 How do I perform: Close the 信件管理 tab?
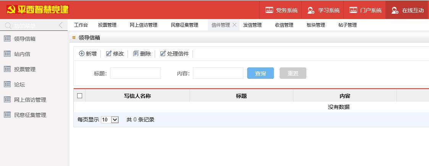235,25
